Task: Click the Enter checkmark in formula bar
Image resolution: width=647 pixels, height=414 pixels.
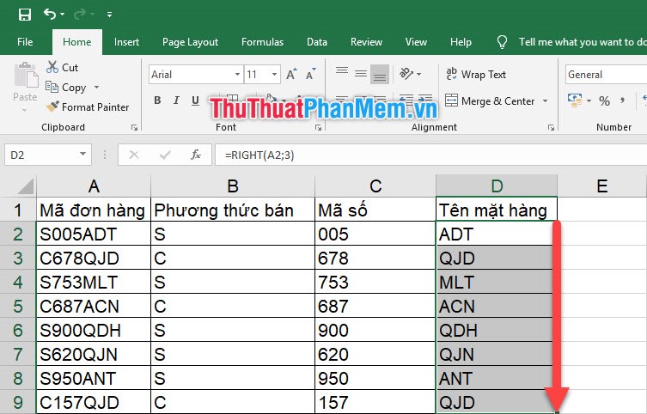Action: tap(165, 155)
